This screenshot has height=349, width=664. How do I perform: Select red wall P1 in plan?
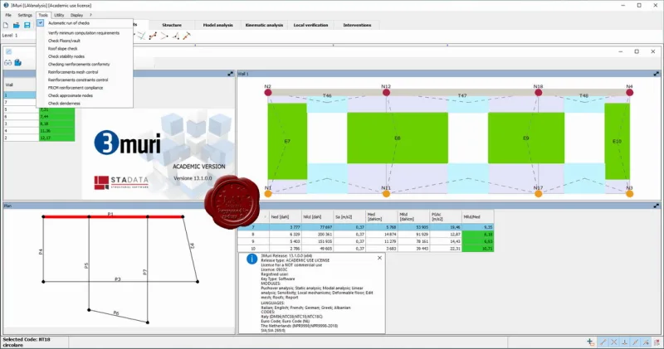click(x=113, y=216)
